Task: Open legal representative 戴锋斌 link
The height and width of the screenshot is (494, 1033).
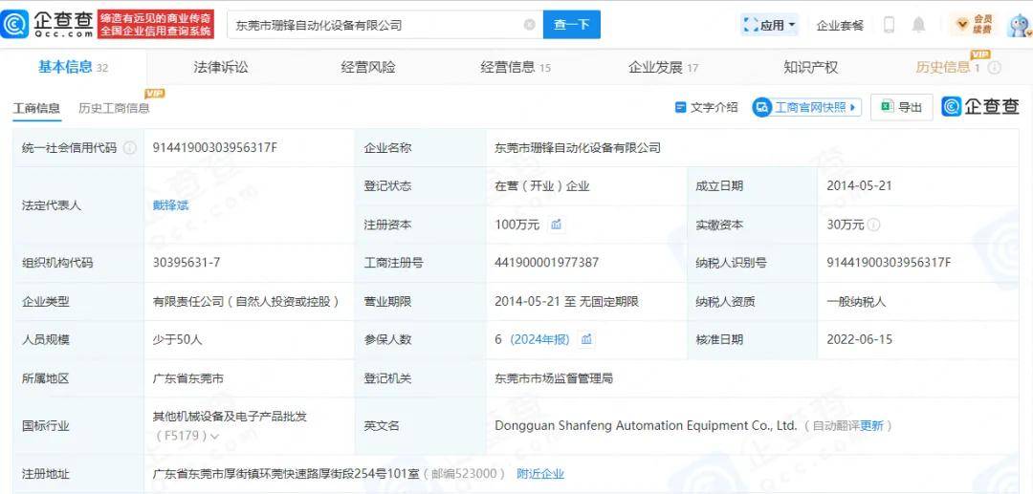Action: (x=170, y=204)
